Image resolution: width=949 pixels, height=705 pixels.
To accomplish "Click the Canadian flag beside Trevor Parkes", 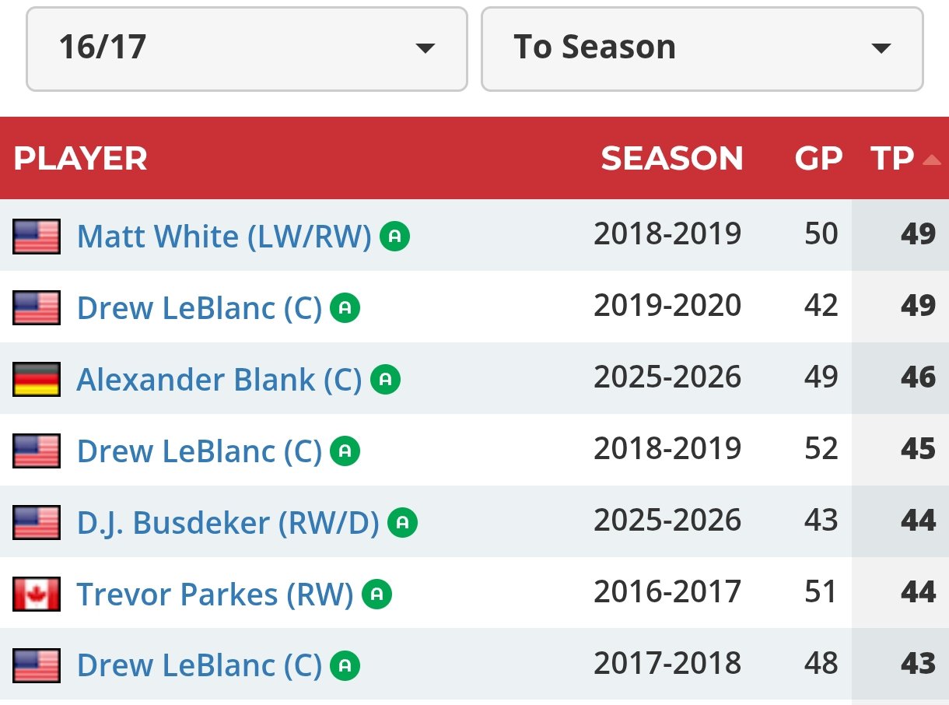I will (37, 595).
